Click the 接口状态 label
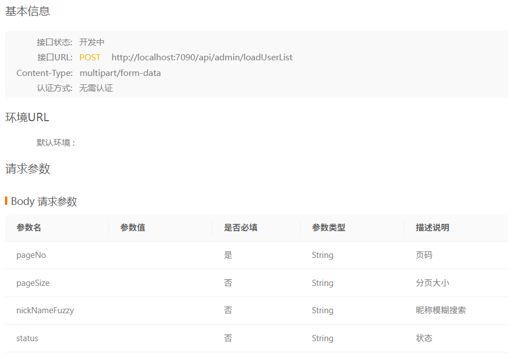 [54, 42]
